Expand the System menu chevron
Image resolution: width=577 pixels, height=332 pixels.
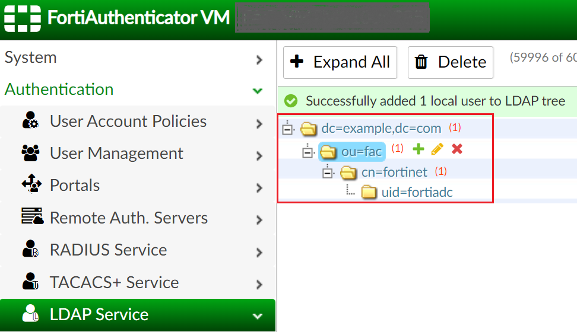pos(259,59)
